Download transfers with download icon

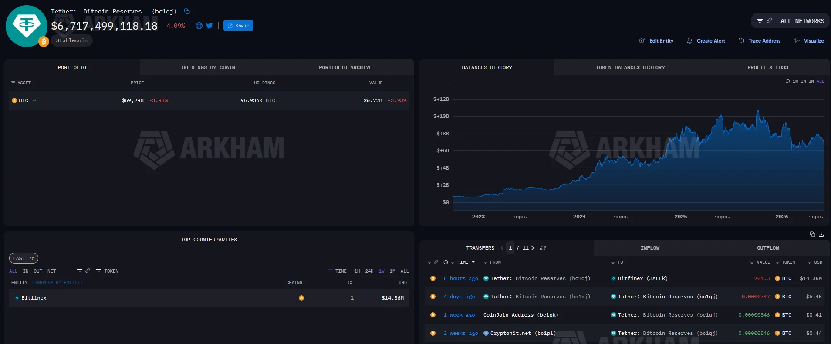coord(821,234)
